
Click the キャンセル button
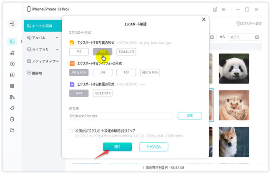coord(153,147)
